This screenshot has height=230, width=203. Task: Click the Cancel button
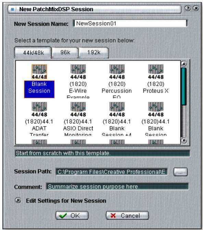pyautogui.click(x=127, y=216)
